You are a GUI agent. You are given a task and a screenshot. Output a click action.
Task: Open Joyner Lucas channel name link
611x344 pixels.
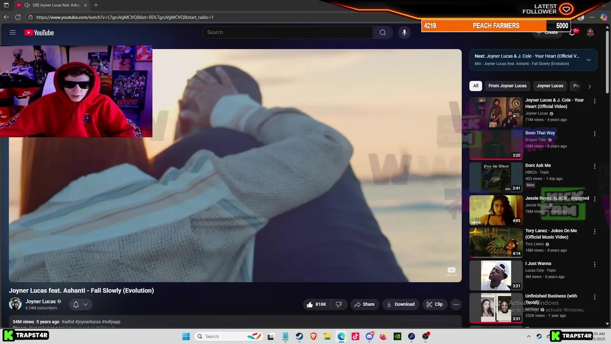[41, 301]
